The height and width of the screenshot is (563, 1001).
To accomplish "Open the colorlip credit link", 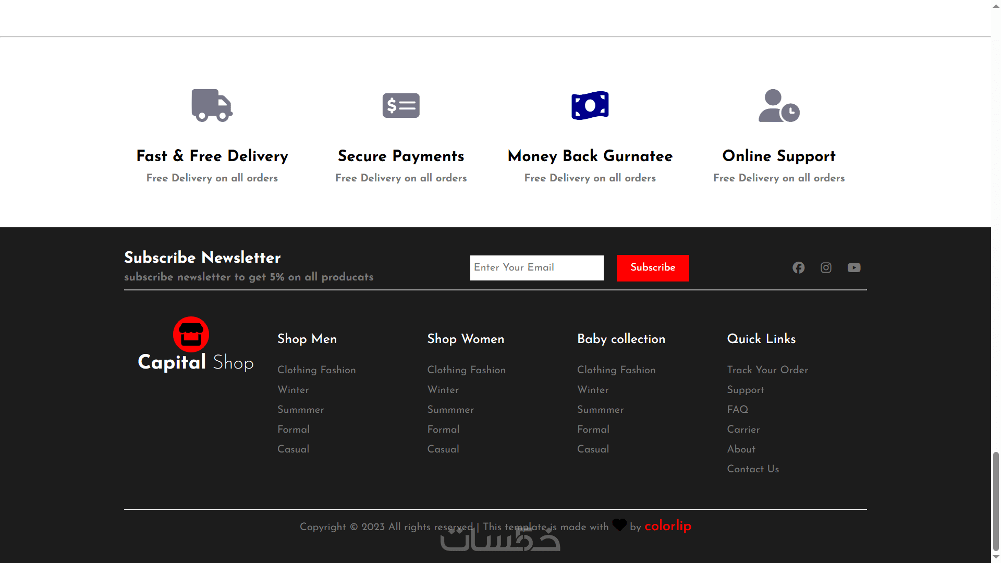I will pyautogui.click(x=668, y=526).
